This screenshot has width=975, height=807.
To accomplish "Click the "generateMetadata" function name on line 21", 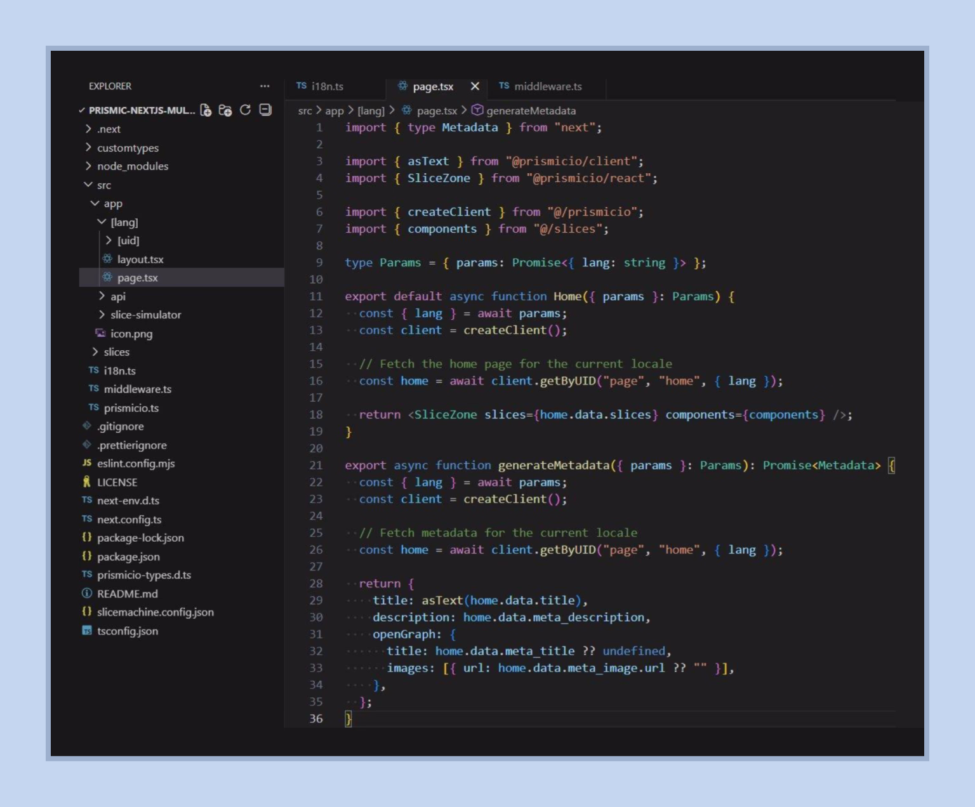I will point(554,465).
